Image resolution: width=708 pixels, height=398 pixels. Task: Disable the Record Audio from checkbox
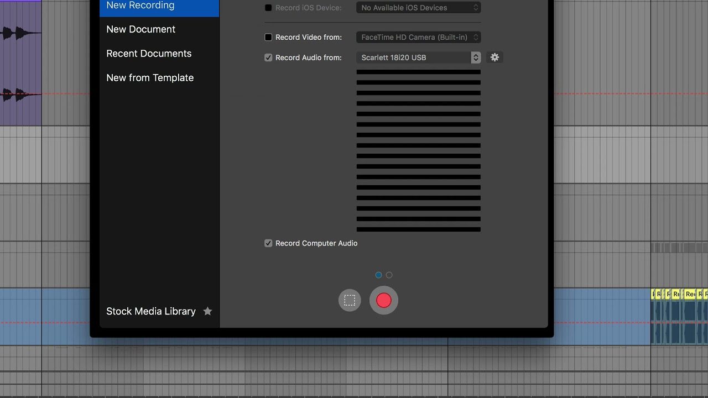[268, 57]
